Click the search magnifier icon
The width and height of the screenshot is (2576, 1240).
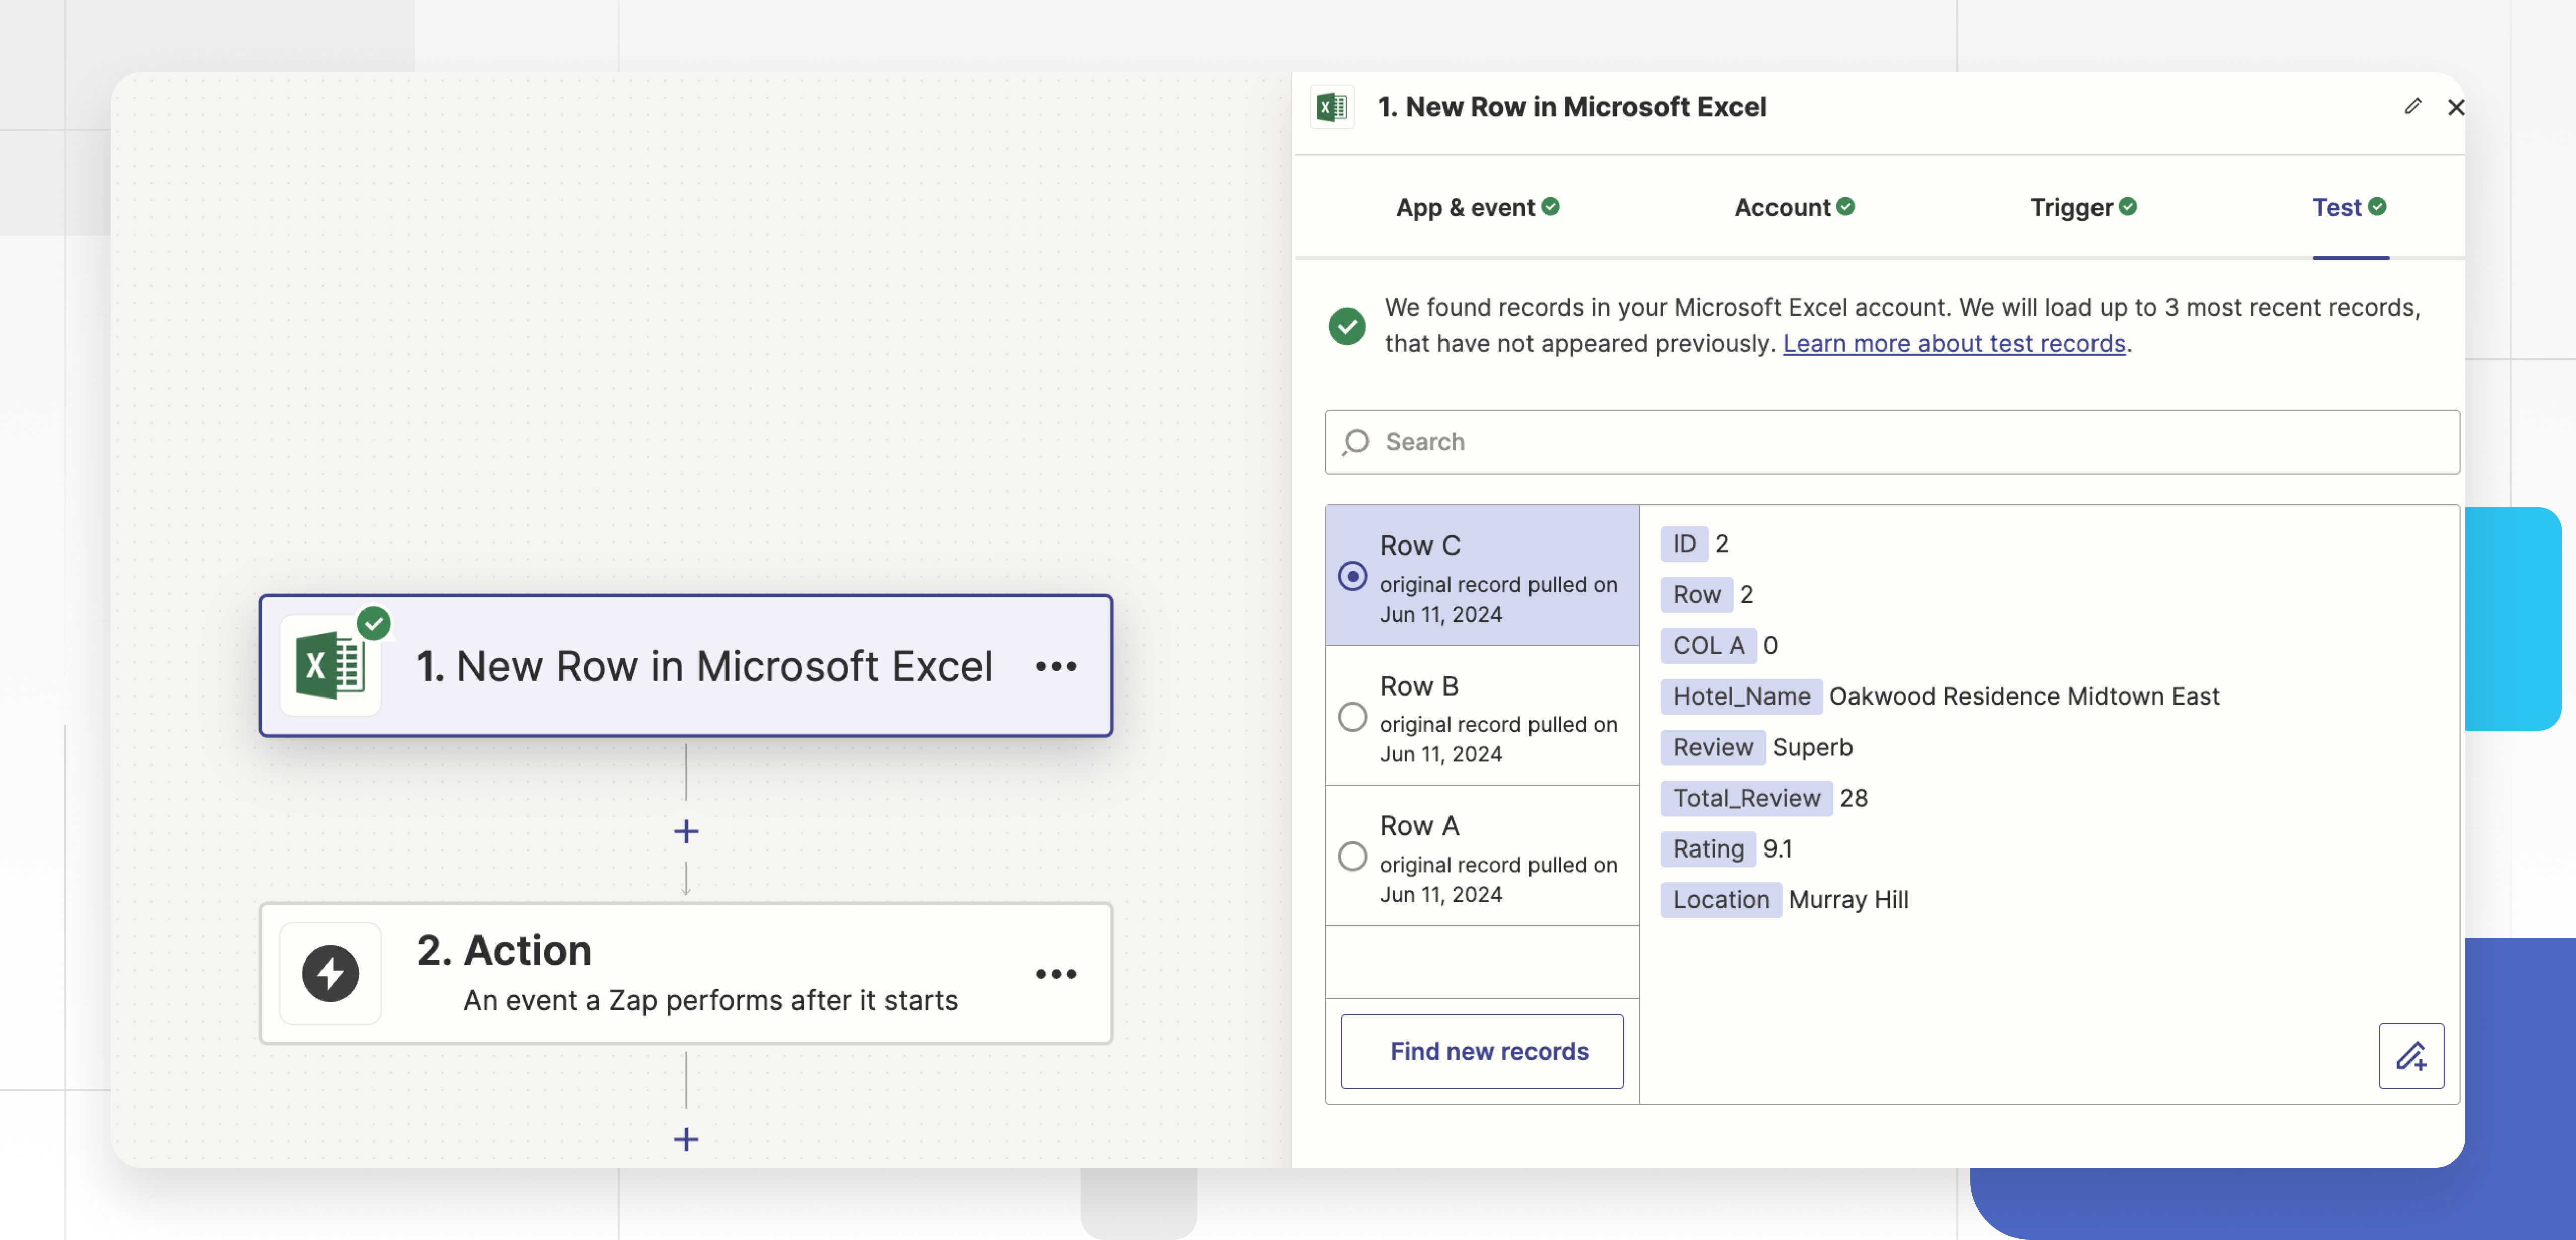pyautogui.click(x=1356, y=442)
